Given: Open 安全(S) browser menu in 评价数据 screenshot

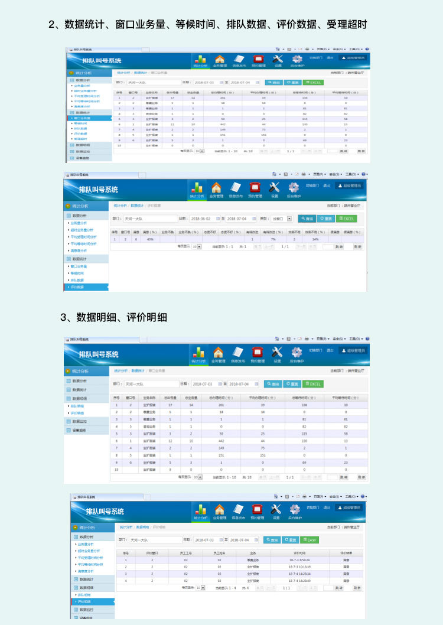Looking at the screenshot, I should (336, 174).
